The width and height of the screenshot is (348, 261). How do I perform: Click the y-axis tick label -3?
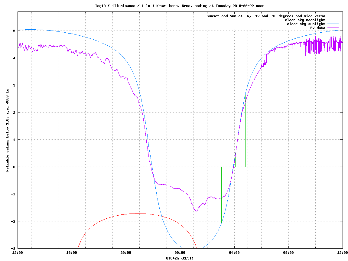click(13, 249)
